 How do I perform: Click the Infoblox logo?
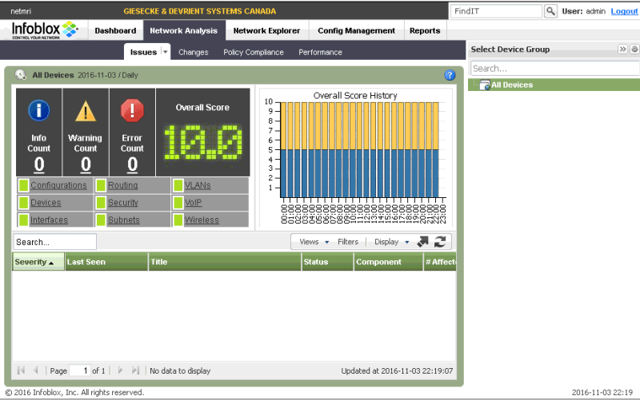[x=45, y=30]
